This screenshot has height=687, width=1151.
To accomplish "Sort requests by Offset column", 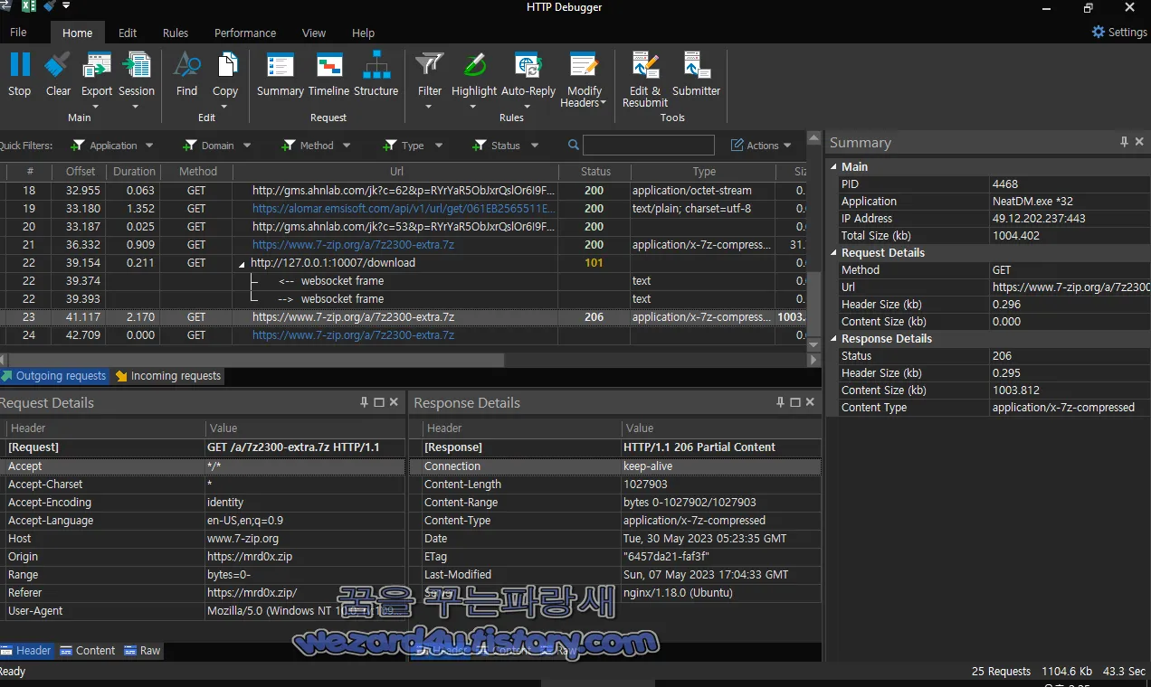I will click(x=81, y=172).
